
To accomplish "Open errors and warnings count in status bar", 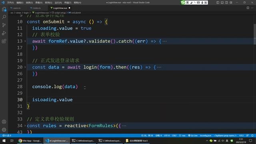I will (x=7, y=136).
